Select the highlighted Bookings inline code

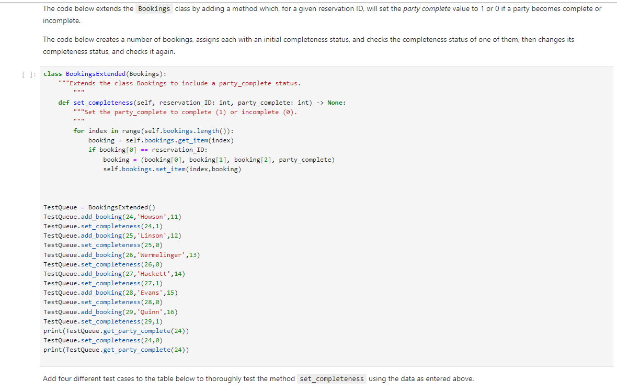click(154, 8)
